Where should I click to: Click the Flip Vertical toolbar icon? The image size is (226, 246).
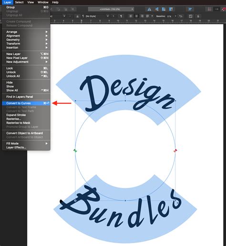(x=156, y=9)
